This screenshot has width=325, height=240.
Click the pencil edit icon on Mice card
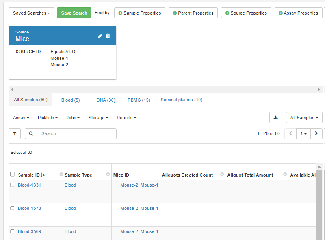100,36
